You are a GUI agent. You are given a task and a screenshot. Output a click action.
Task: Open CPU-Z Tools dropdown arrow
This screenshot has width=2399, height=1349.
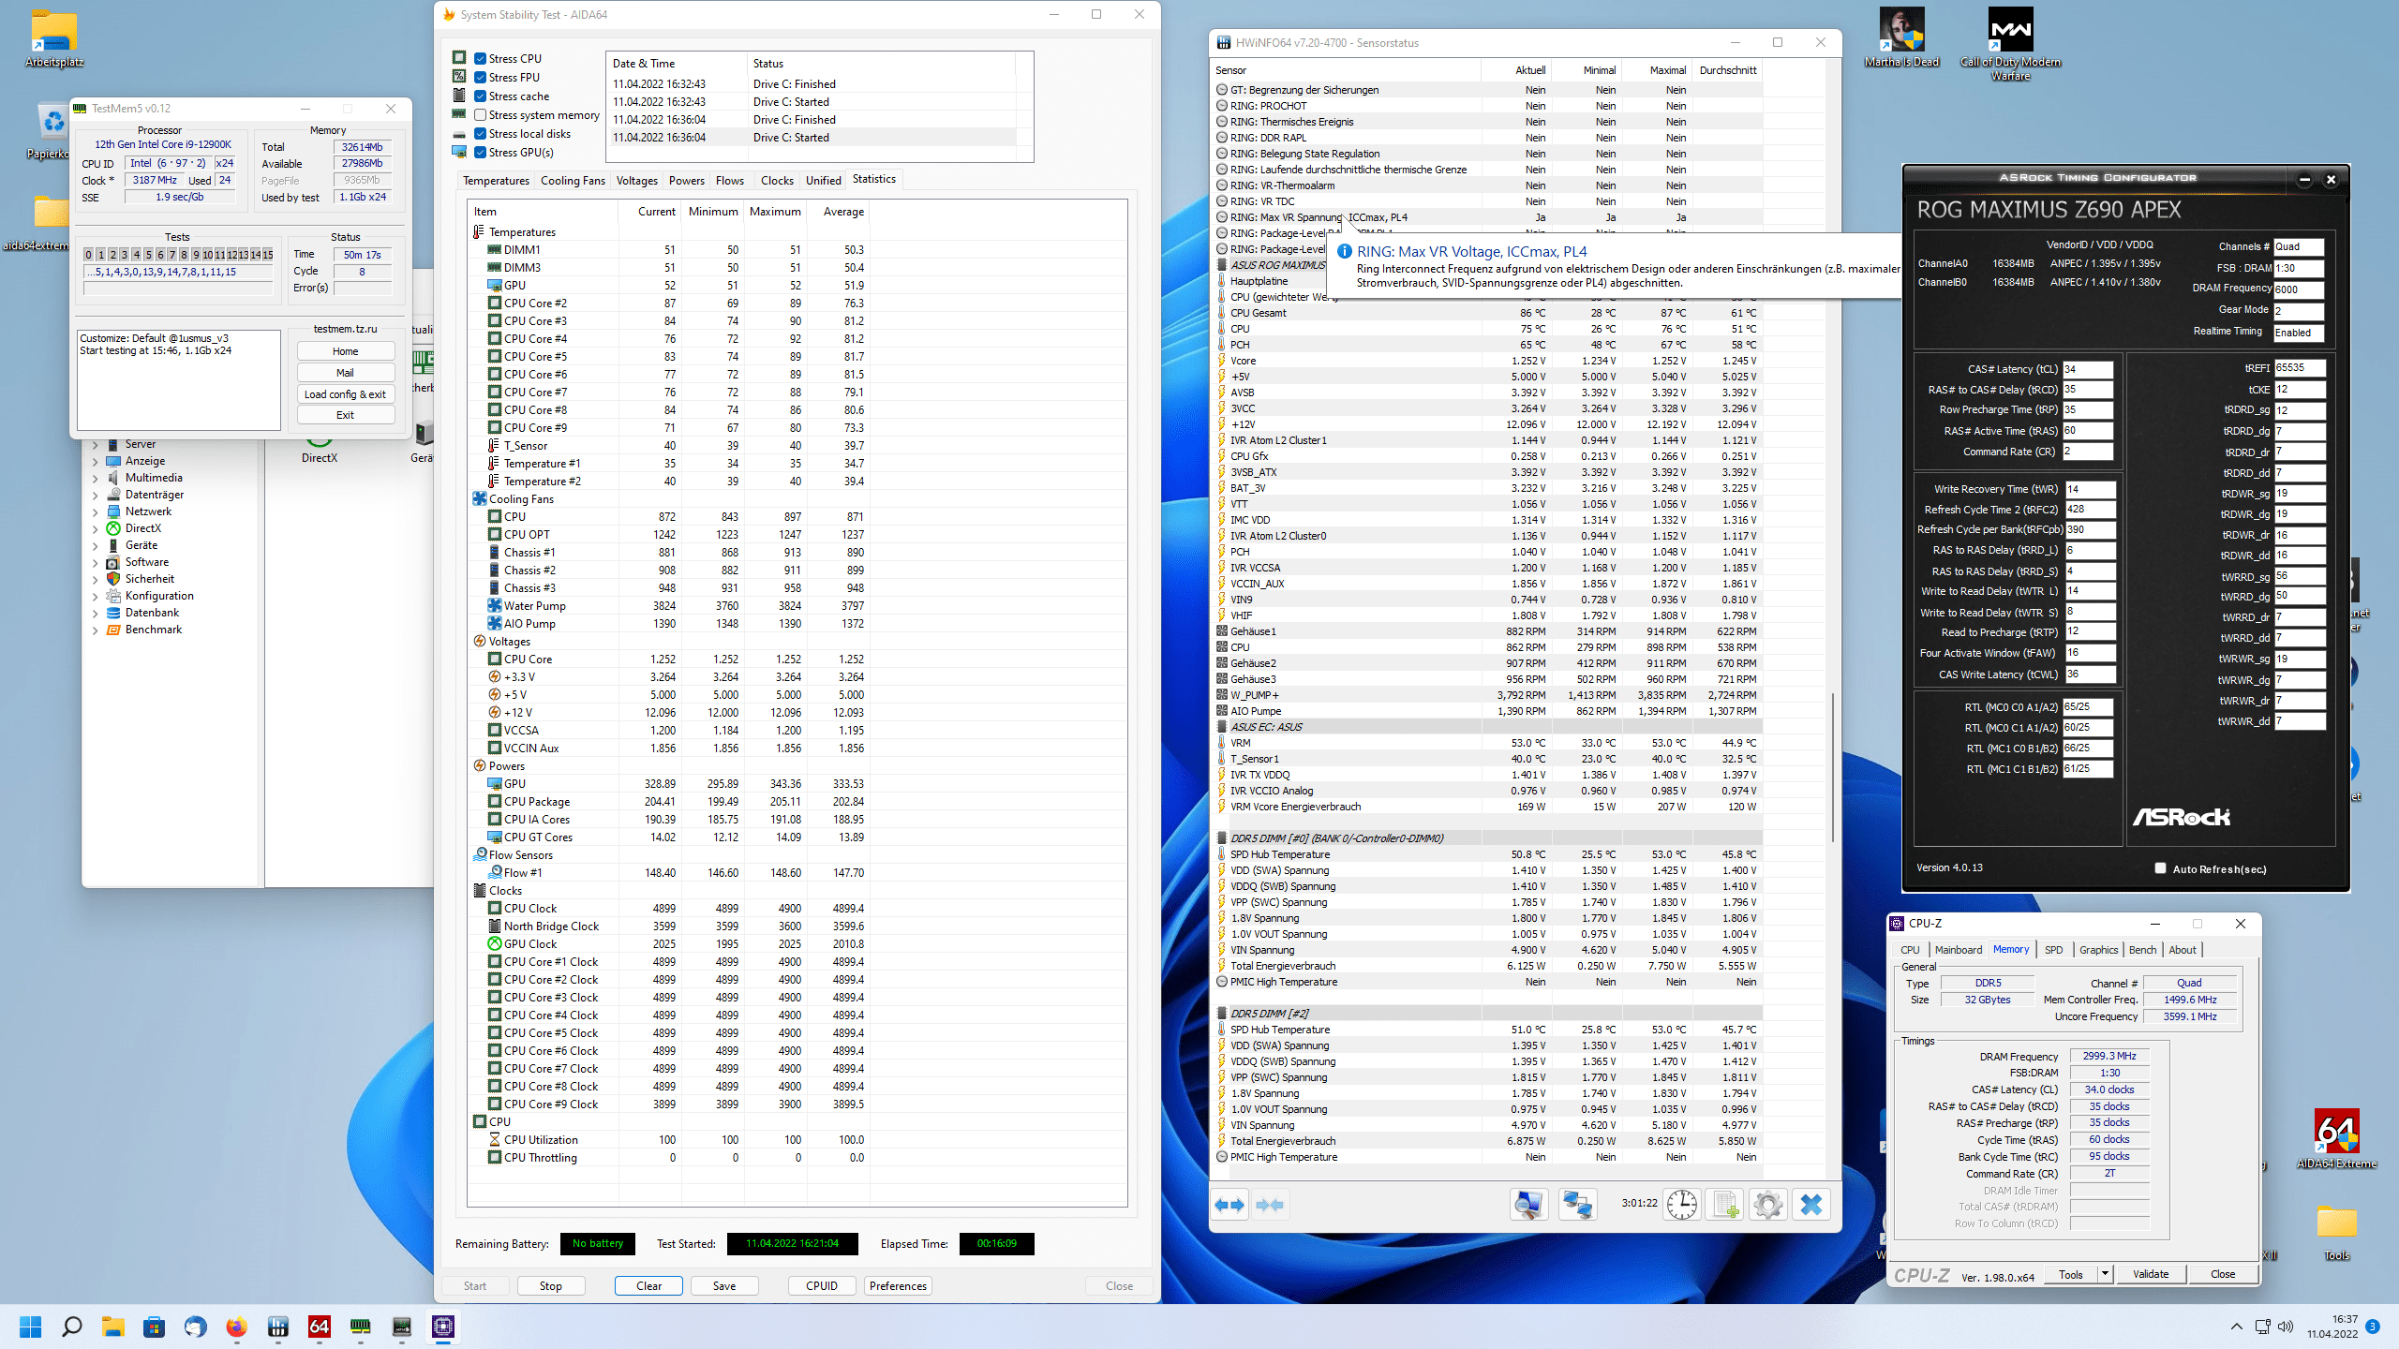coord(2105,1274)
